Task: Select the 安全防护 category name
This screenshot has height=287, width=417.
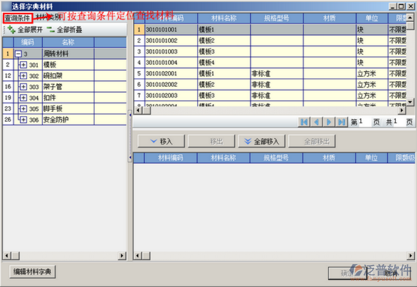Action: pos(56,120)
